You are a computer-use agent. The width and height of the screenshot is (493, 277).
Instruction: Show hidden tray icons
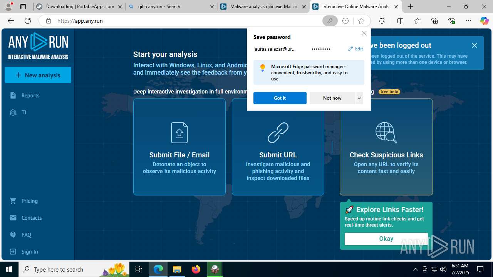pos(415,269)
